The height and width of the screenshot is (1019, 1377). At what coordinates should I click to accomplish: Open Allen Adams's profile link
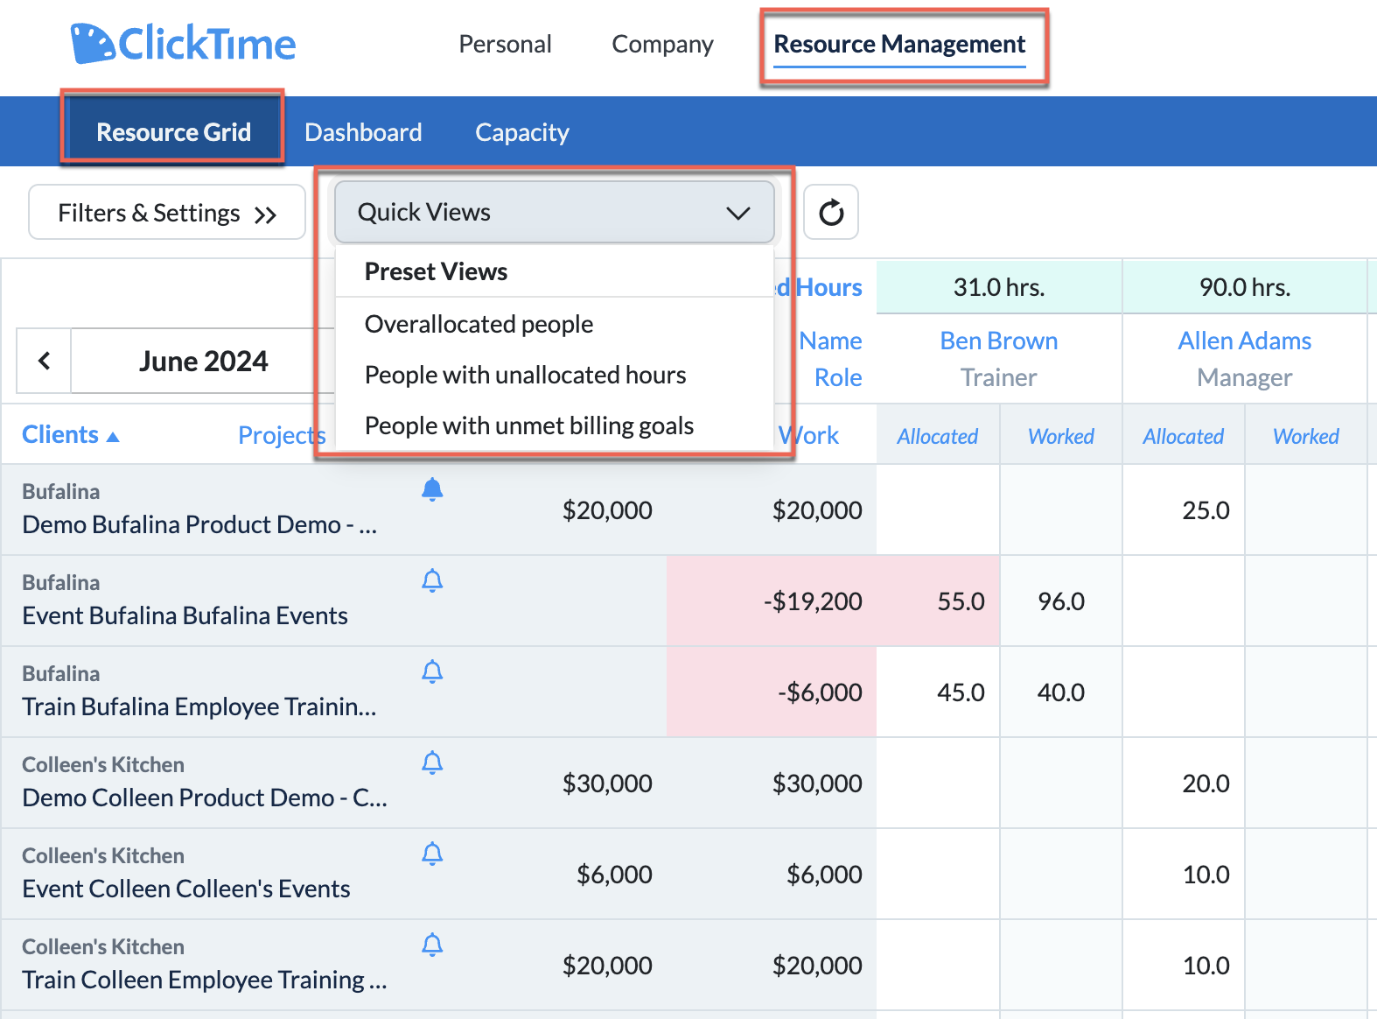pyautogui.click(x=1244, y=341)
